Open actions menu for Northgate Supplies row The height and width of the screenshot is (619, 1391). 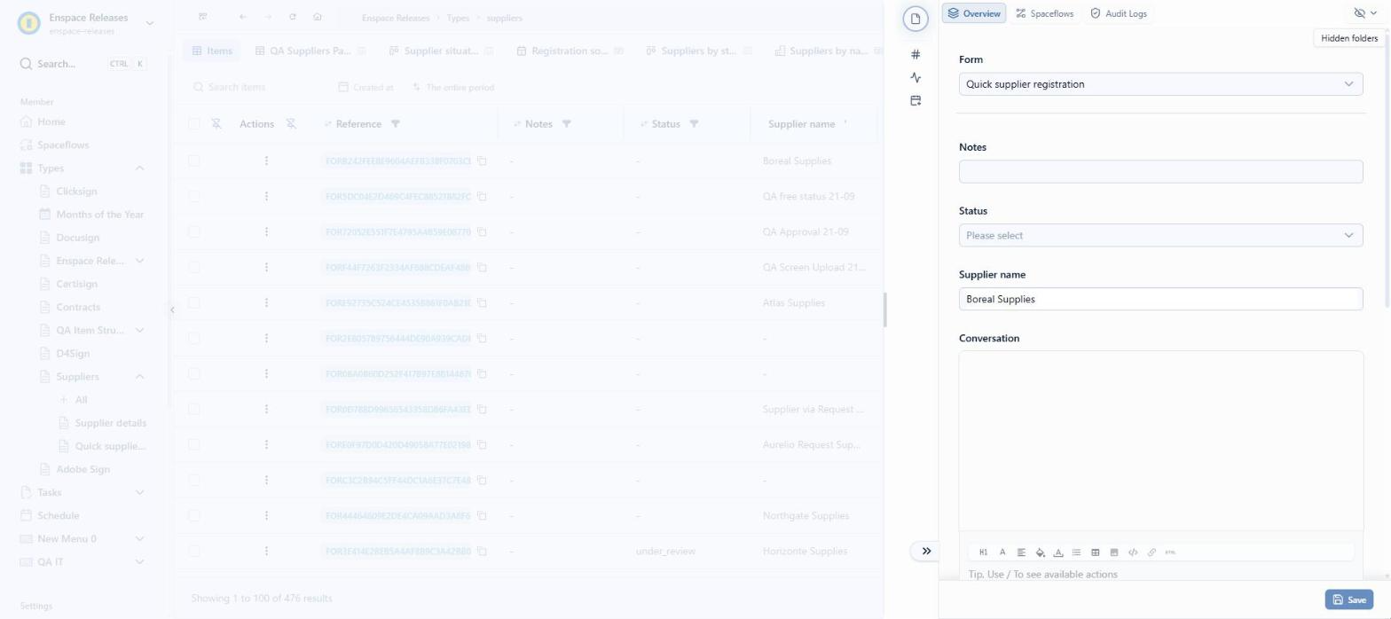coord(266,515)
